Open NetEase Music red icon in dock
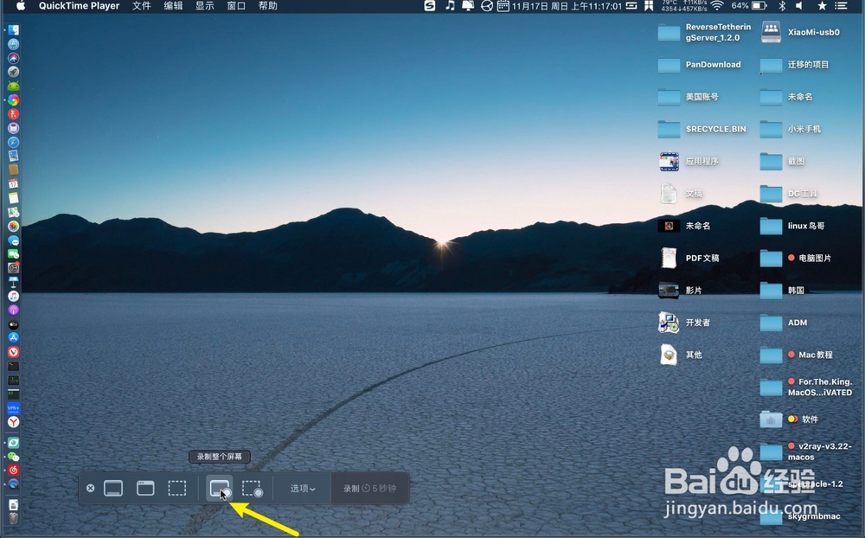 (x=13, y=471)
